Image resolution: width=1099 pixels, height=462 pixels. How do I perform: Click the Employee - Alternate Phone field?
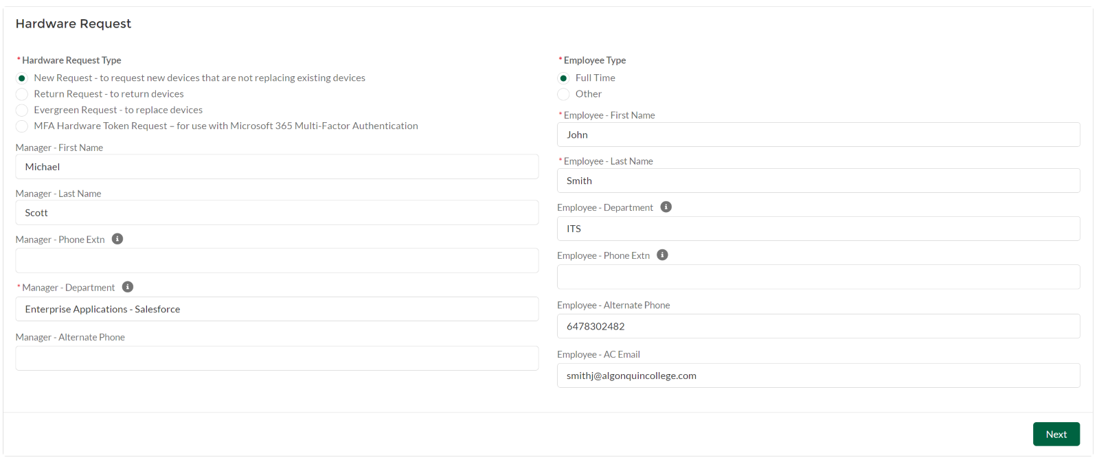tap(818, 326)
